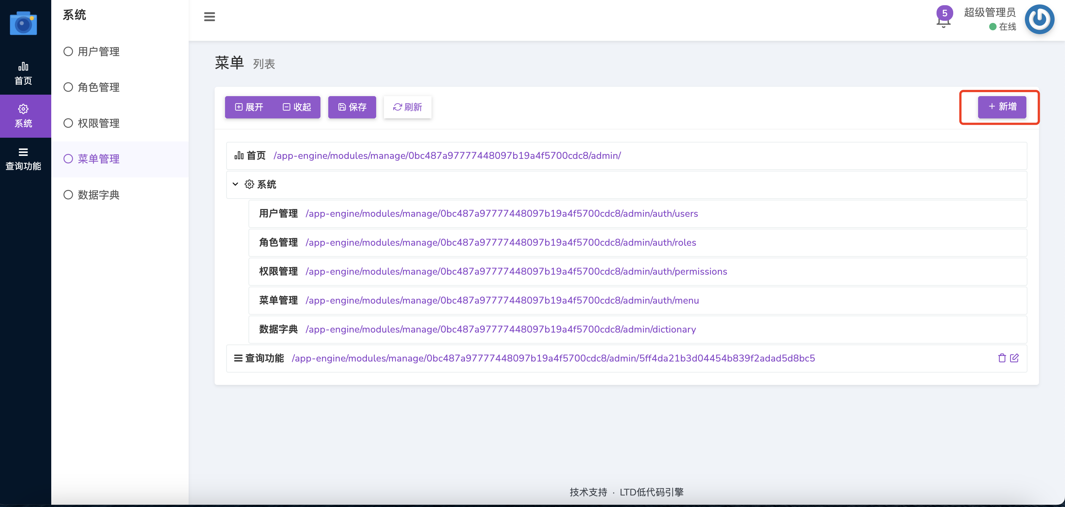Select the 菜单管理 tree row label
Image resolution: width=1065 pixels, height=507 pixels.
pyautogui.click(x=278, y=300)
